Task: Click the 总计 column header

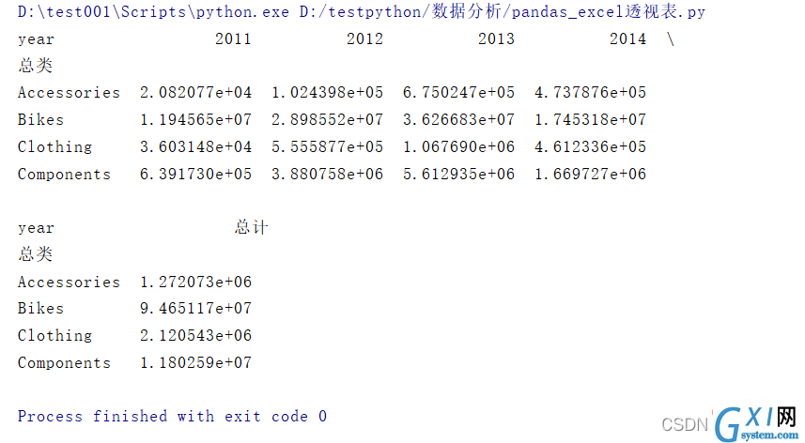Action: tap(252, 227)
